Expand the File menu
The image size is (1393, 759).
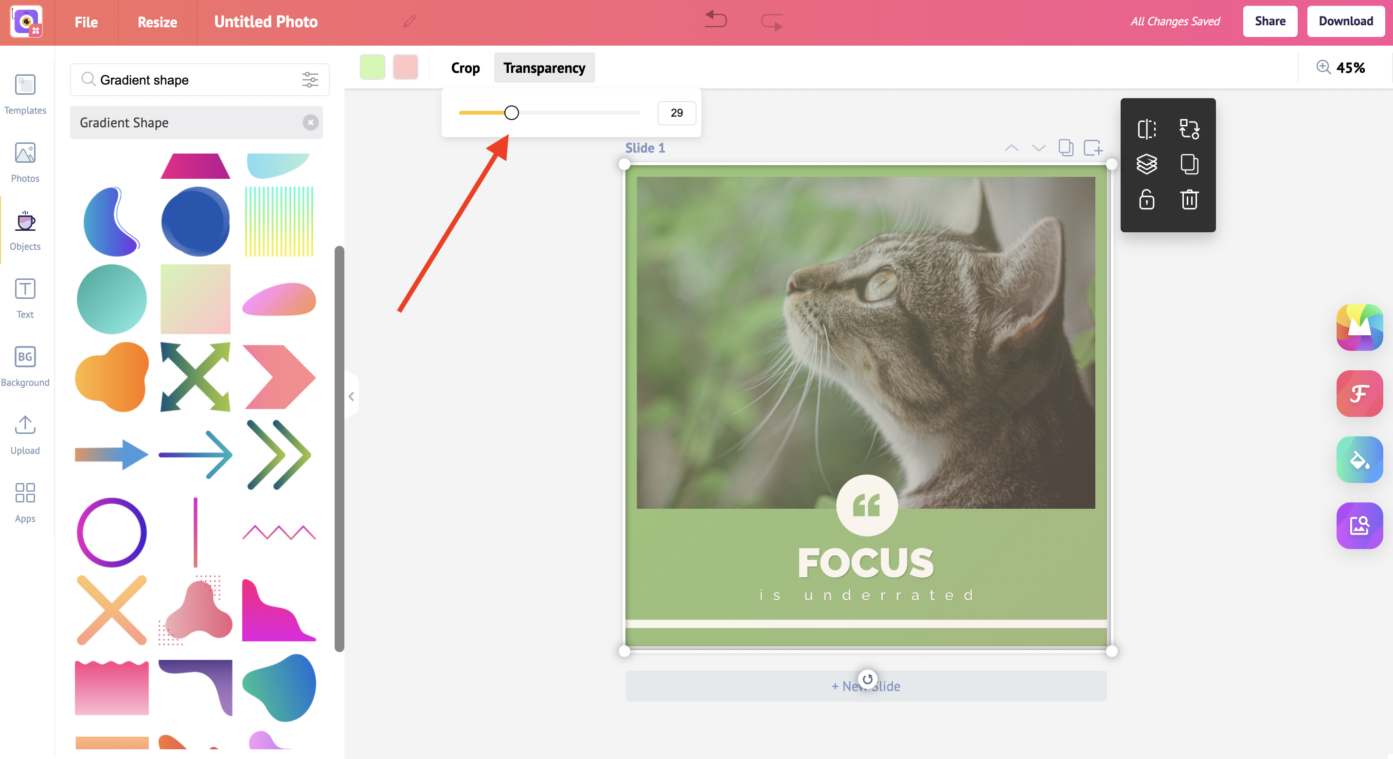point(86,21)
